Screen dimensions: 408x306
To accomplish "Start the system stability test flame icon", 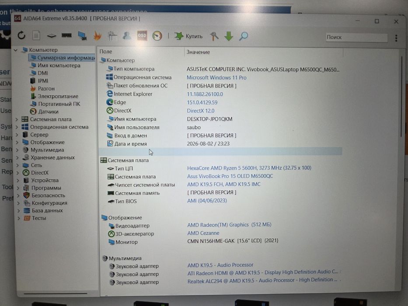I will (98, 36).
